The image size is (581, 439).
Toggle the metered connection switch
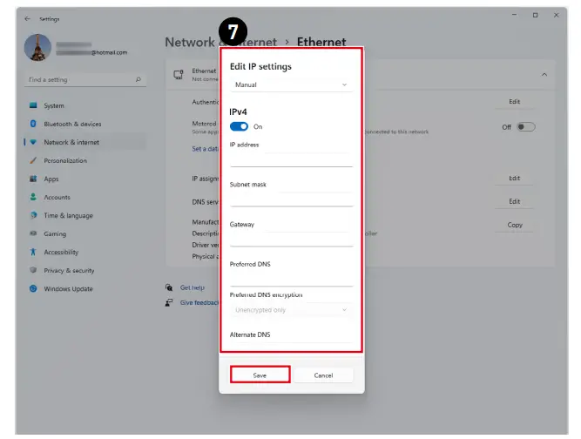525,126
